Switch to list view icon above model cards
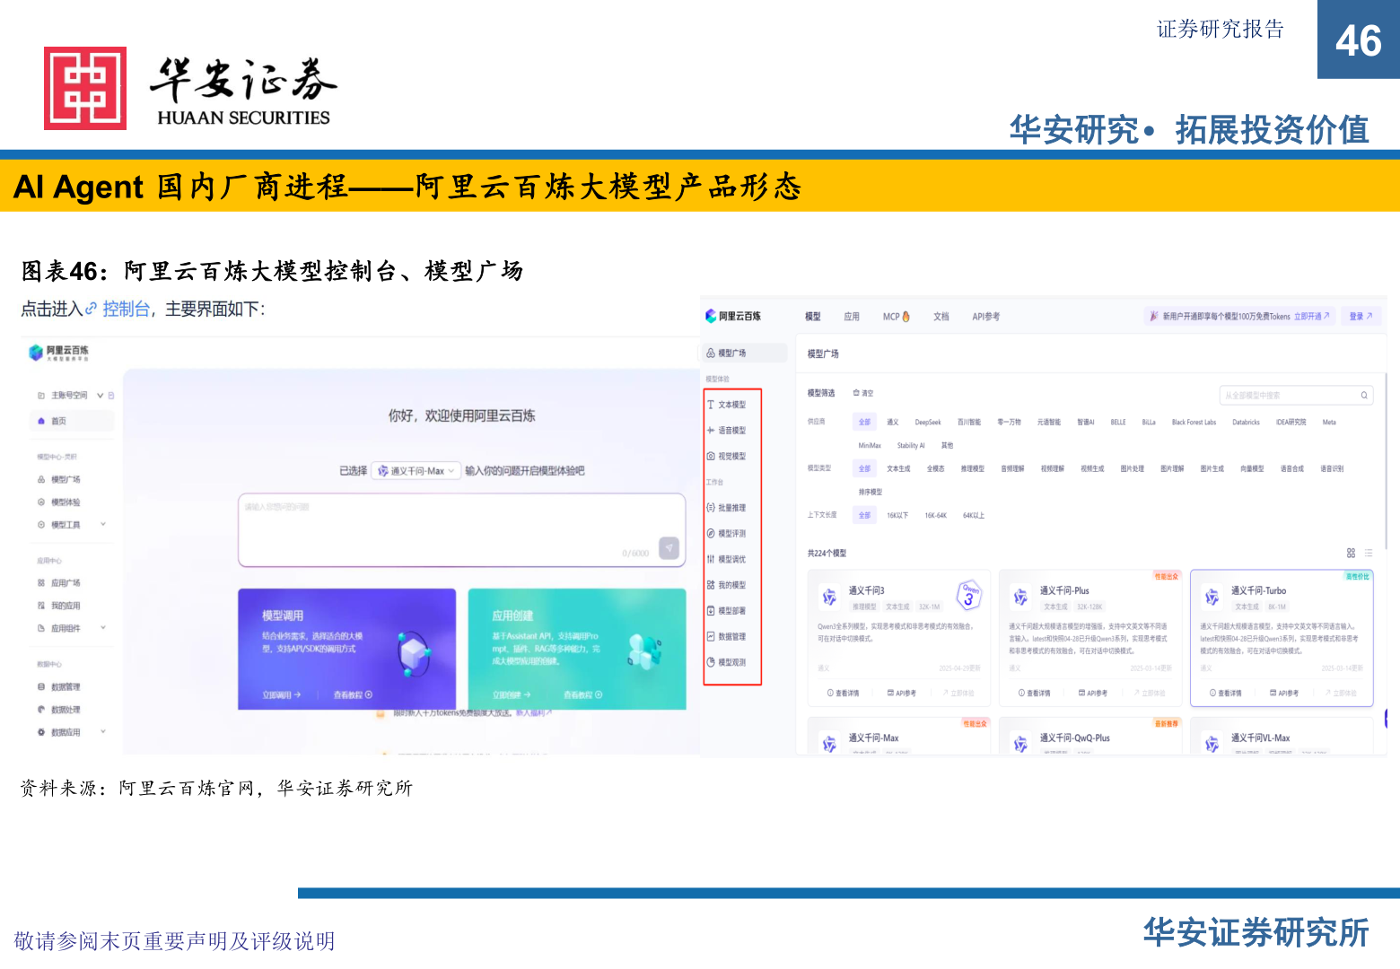Screen dimensions: 1400x969 pos(1369,553)
